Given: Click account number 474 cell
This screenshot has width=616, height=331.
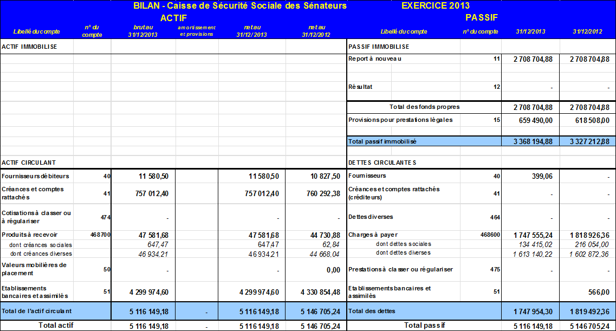Looking at the screenshot, I should point(105,217).
